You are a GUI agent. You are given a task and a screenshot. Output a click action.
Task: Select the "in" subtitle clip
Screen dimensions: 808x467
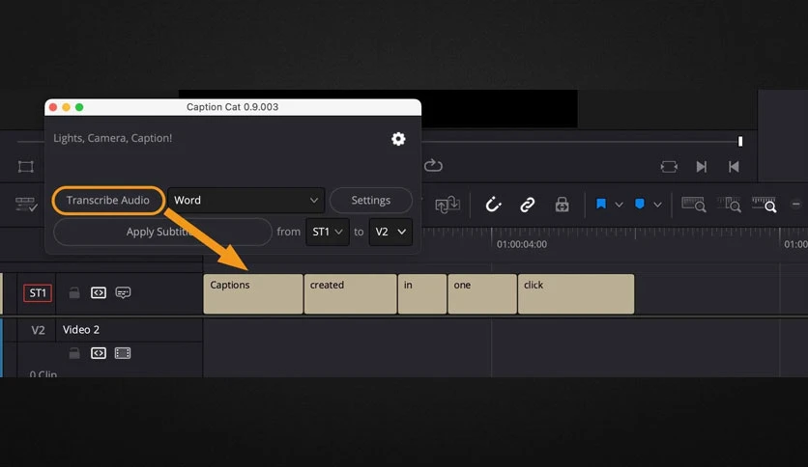click(422, 293)
